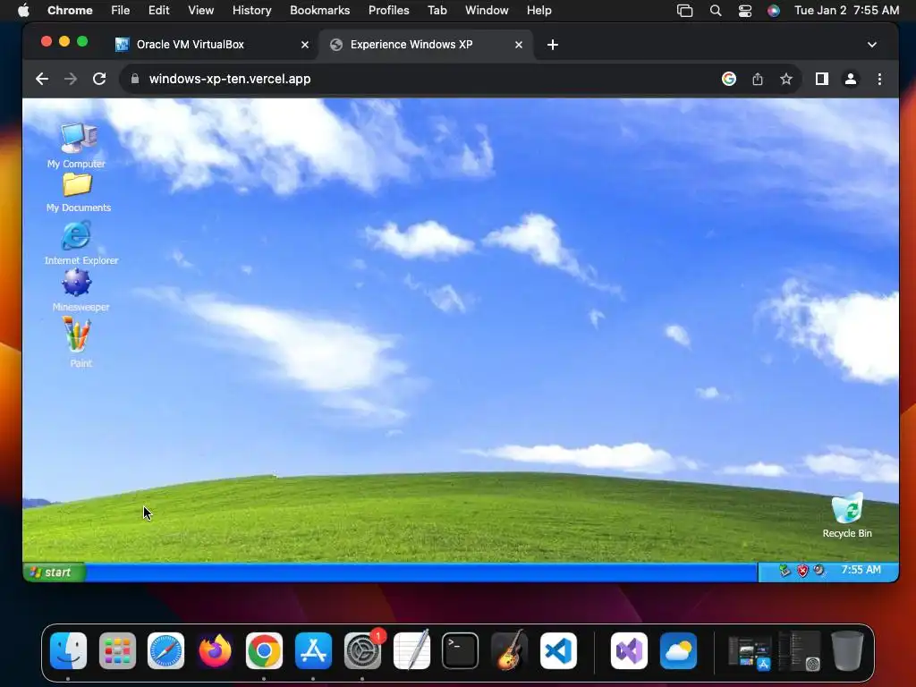916x687 pixels.
Task: Open Launchpad from the Dock
Action: click(x=117, y=650)
